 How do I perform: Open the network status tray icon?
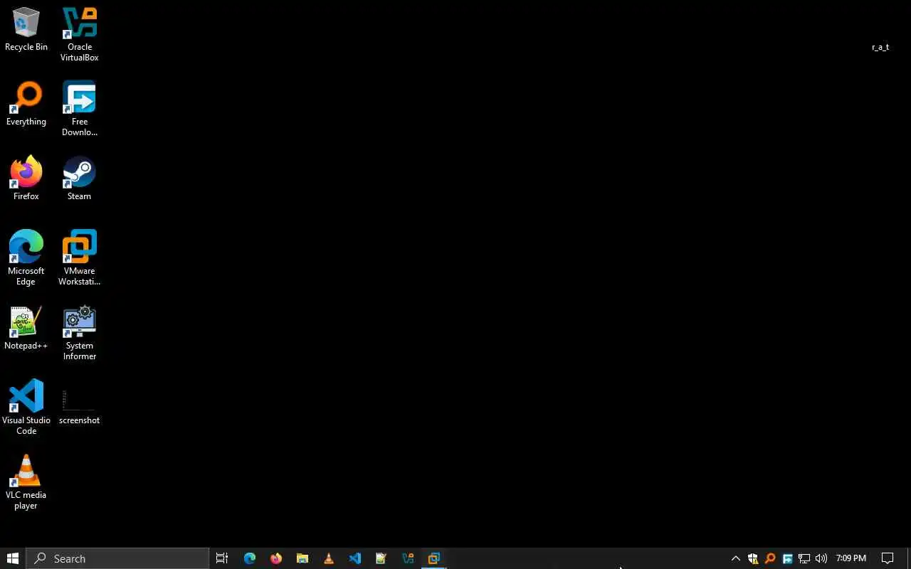804,558
